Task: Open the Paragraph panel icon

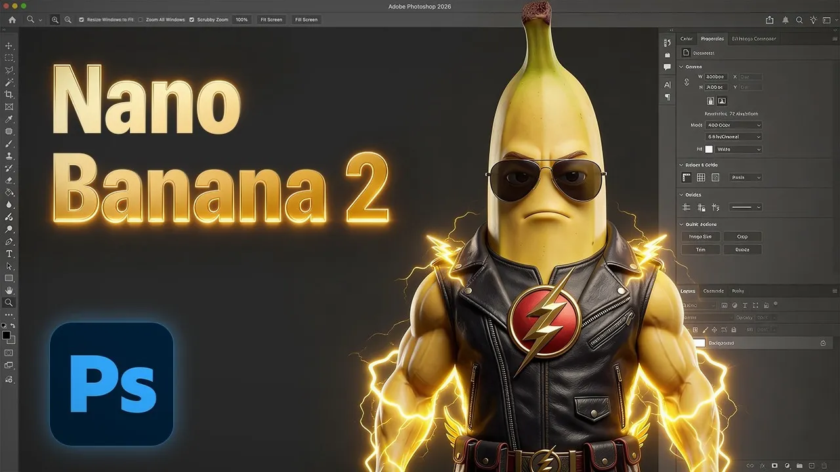Action: [x=667, y=97]
